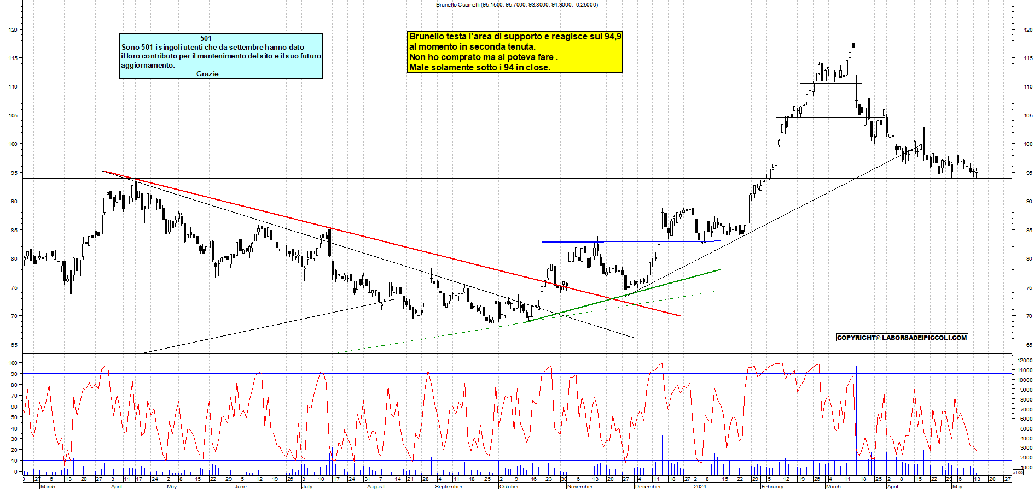Click the 8000 volume axis value
This screenshot has height=489, width=1034.
point(1026,399)
